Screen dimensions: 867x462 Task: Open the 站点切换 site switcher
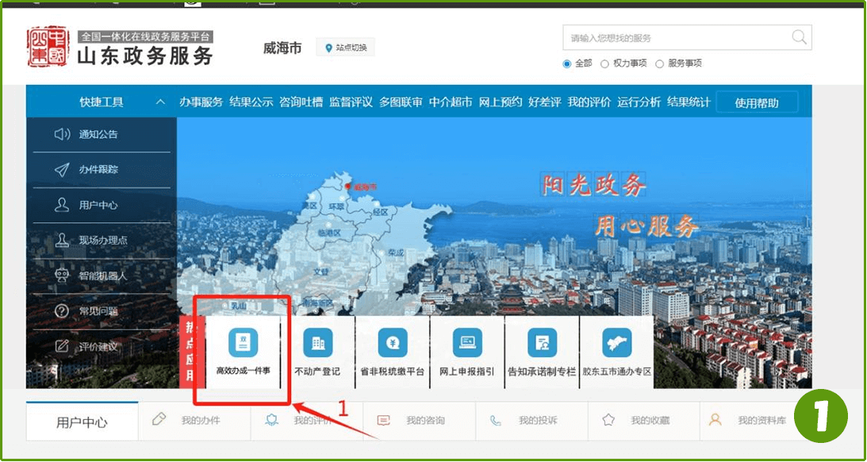click(346, 48)
